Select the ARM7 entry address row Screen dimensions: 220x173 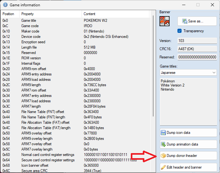[x=75, y=96]
